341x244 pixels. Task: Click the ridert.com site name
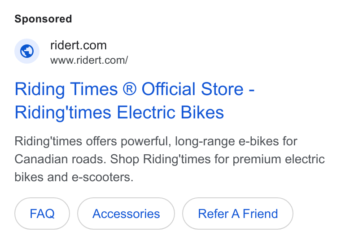point(79,45)
